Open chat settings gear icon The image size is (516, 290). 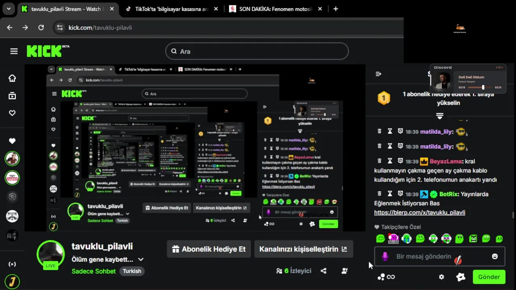click(441, 277)
